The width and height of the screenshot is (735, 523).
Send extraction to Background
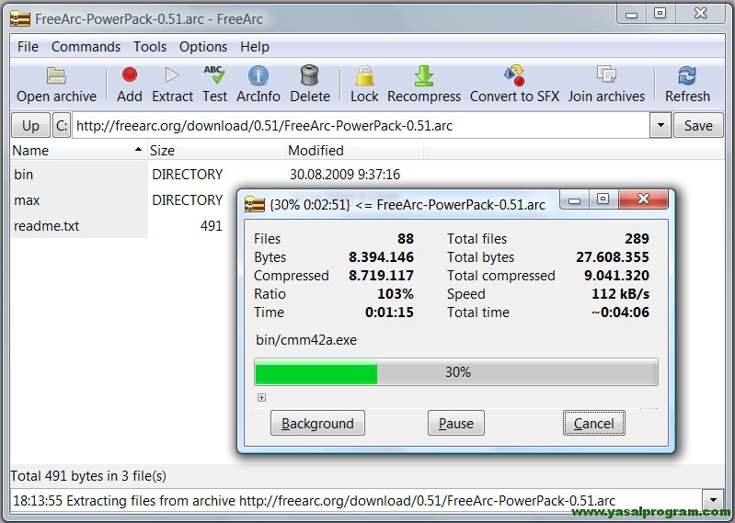317,424
